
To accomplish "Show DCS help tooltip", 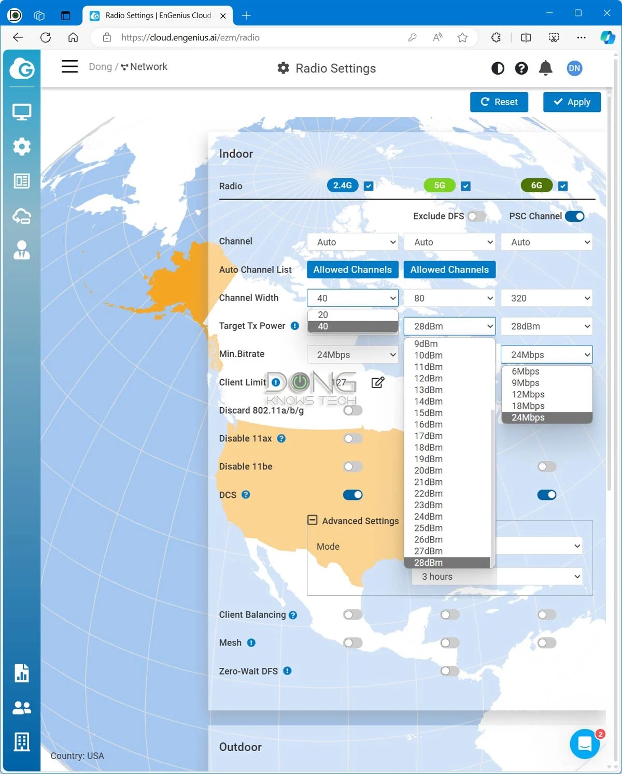I will [246, 495].
